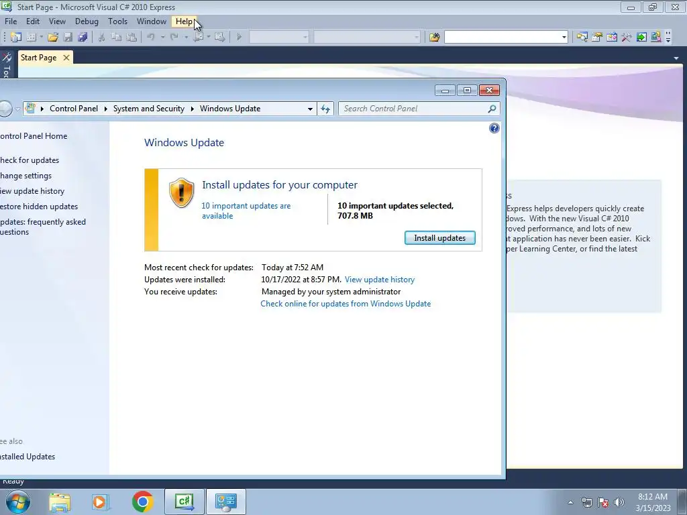Open the Properties Window toolbar icon
This screenshot has width=687, height=515.
pos(596,38)
